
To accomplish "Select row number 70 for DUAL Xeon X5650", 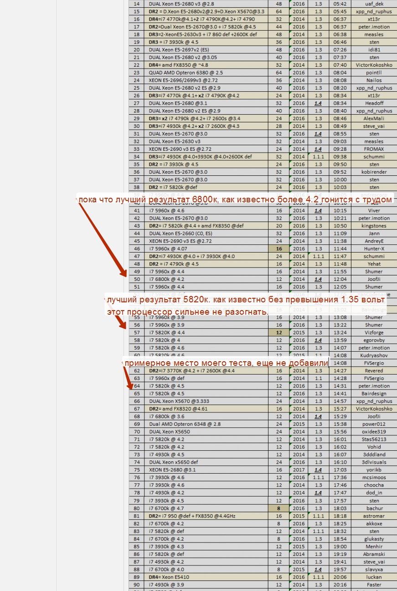I will (137, 432).
